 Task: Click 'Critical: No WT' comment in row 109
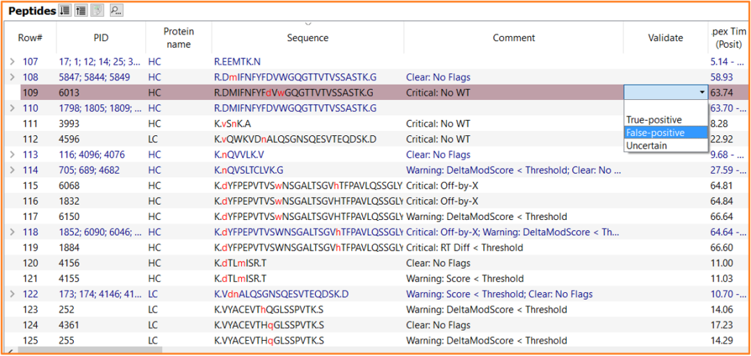click(438, 93)
